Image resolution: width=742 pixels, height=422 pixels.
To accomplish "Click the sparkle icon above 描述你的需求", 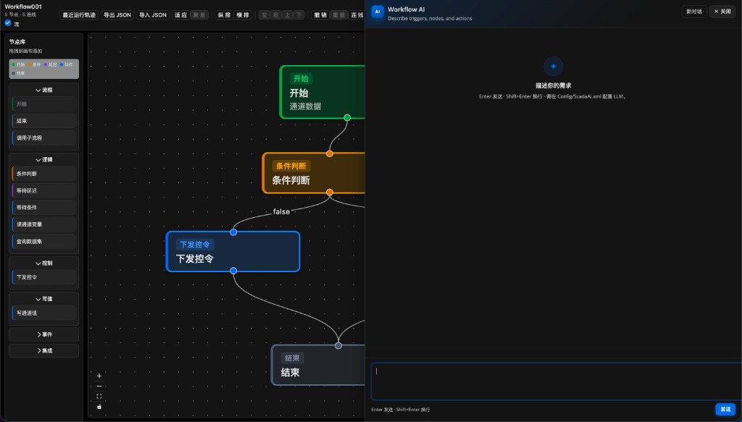I will pyautogui.click(x=553, y=66).
